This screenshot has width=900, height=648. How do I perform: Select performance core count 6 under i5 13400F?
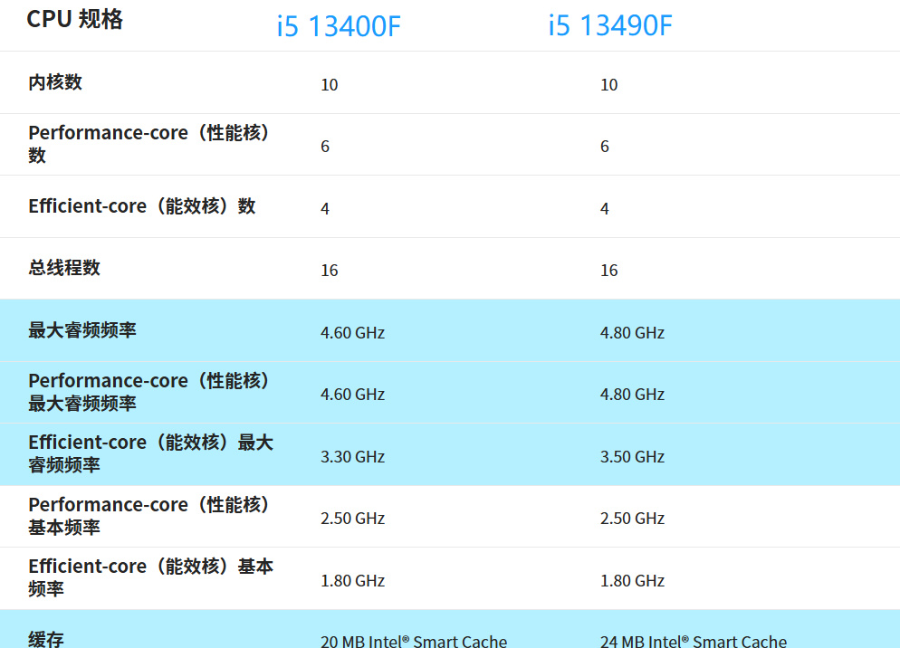[325, 147]
